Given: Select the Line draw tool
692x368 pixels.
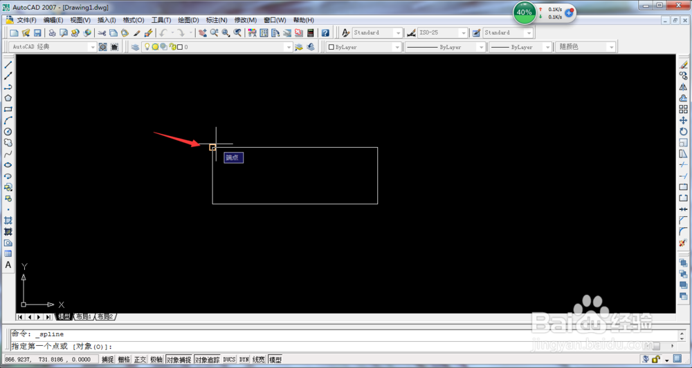Looking at the screenshot, I should [x=8, y=65].
